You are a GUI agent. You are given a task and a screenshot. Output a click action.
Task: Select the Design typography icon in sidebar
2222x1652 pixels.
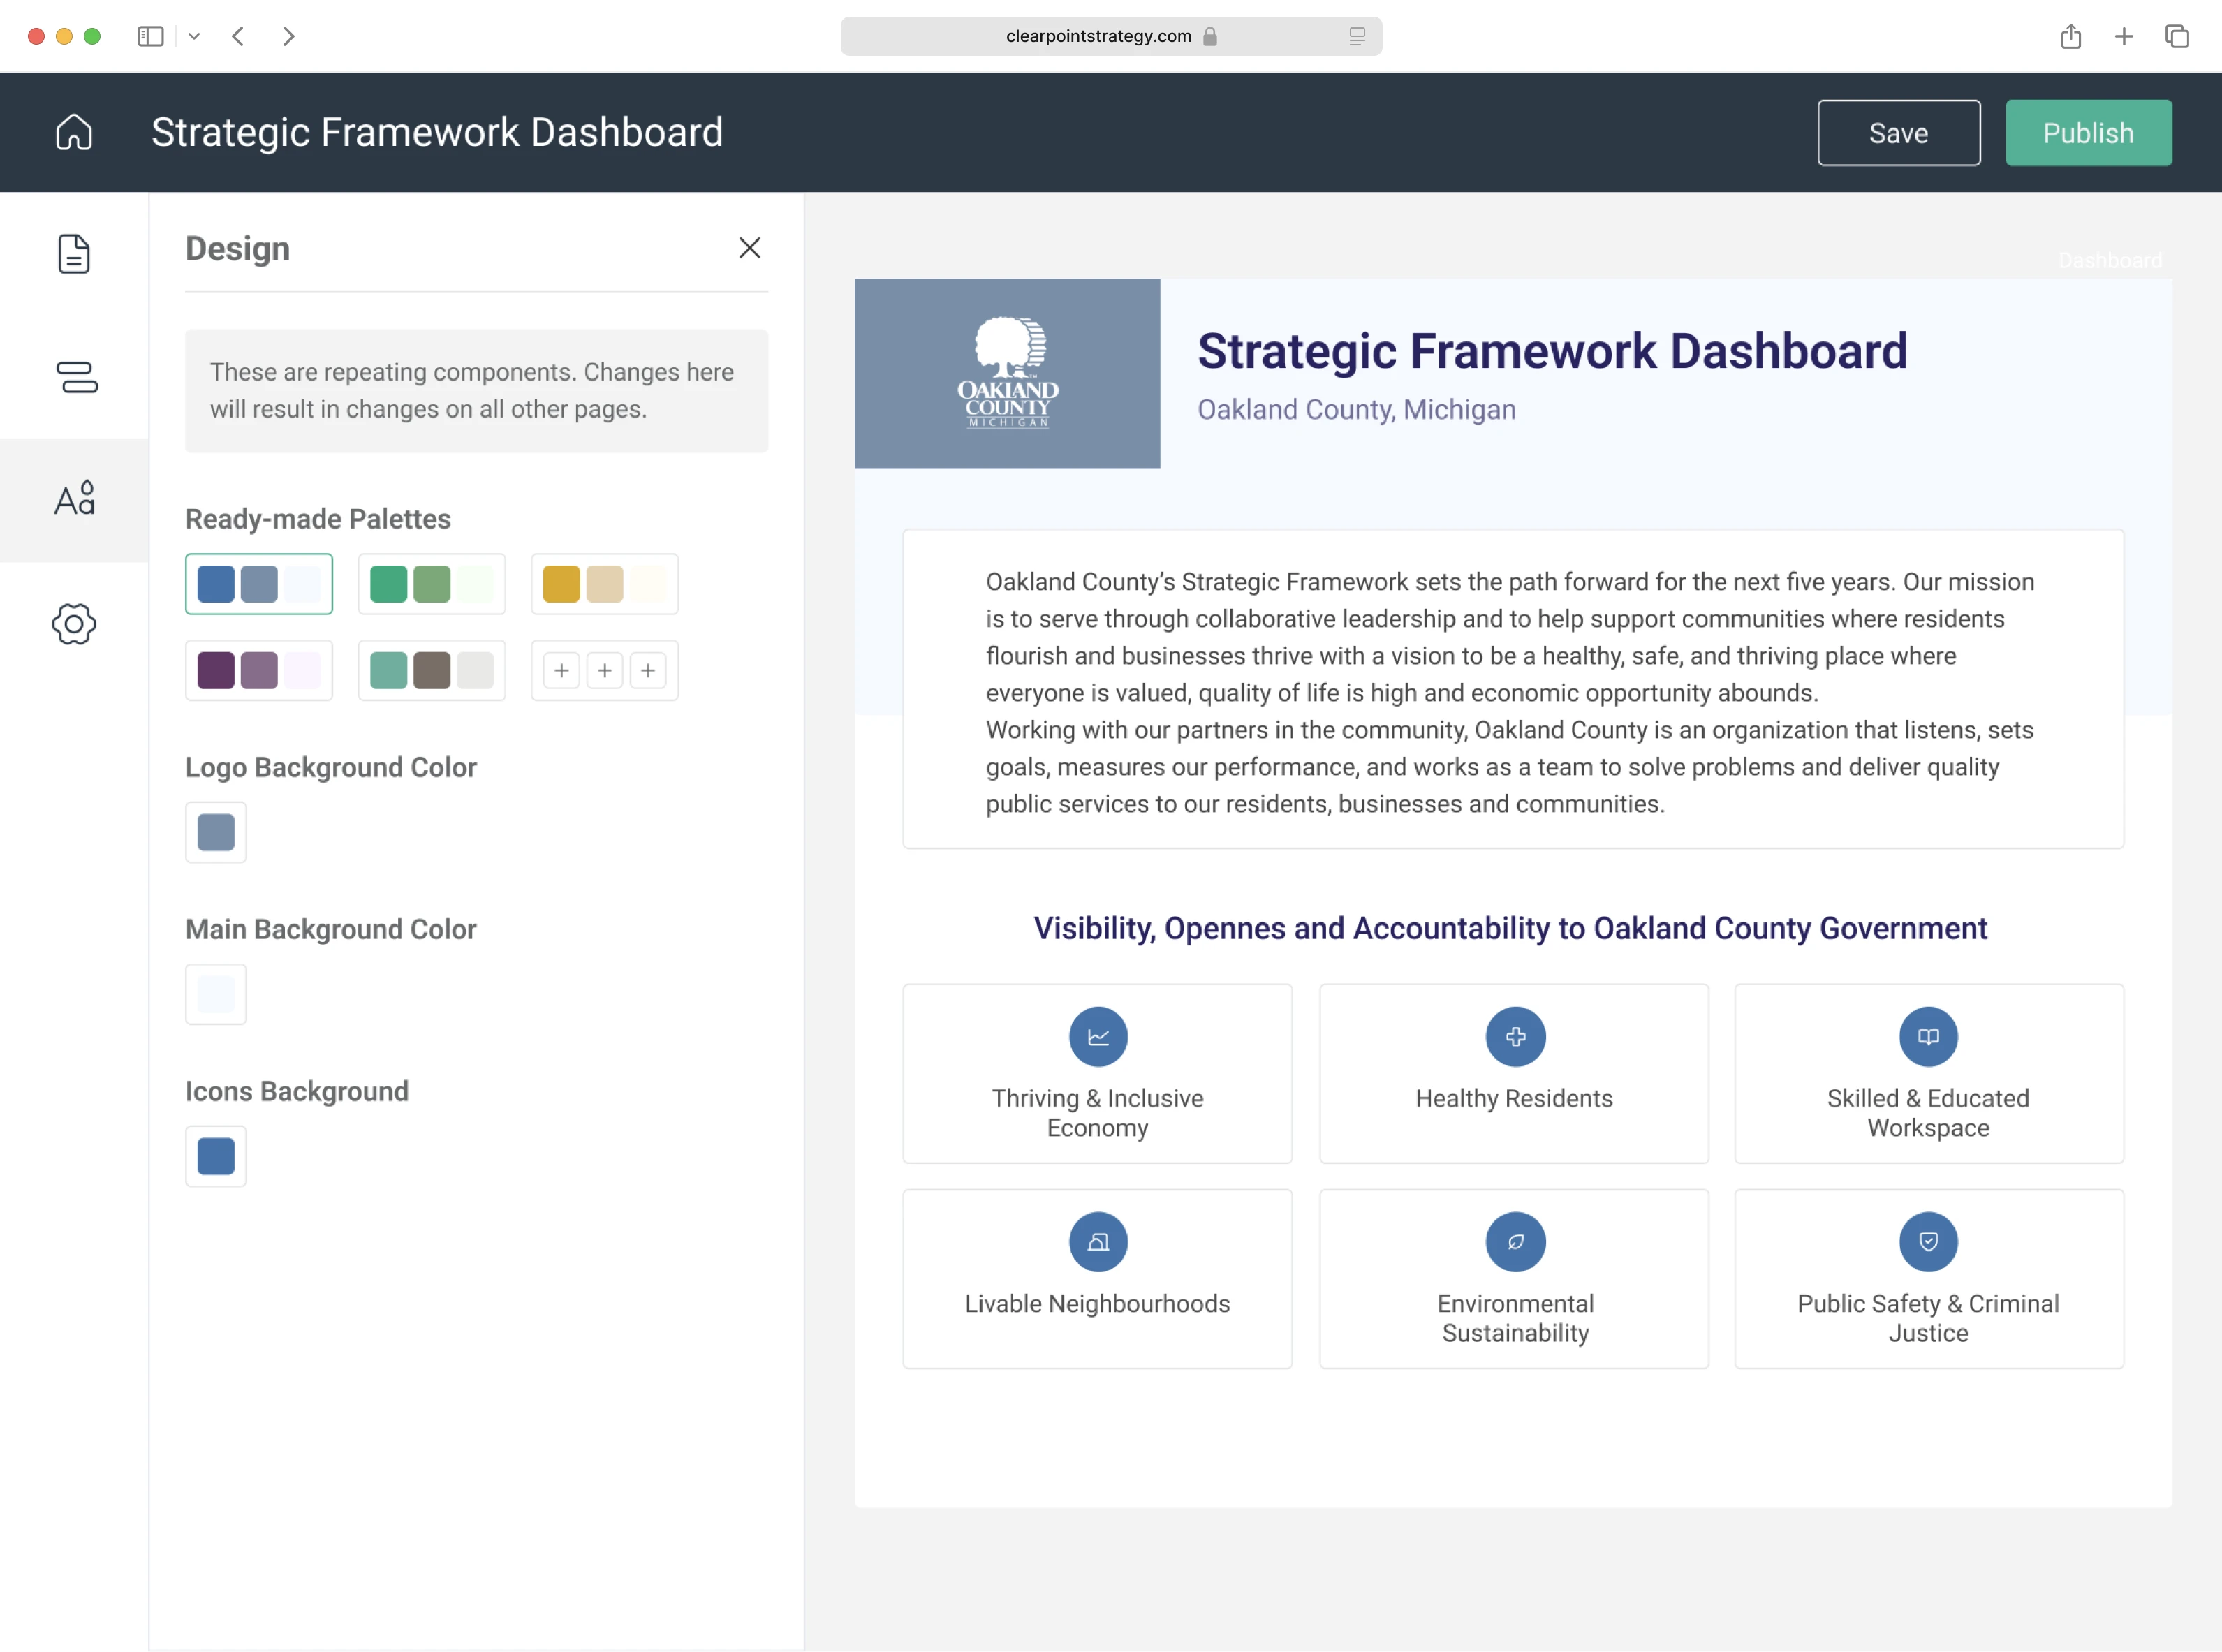pos(75,498)
